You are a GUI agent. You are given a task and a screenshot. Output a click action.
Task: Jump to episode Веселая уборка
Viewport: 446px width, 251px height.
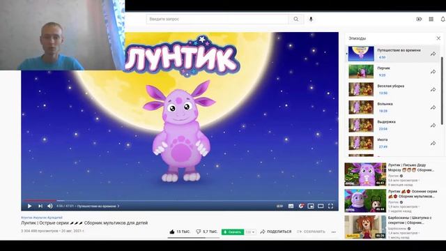(x=392, y=90)
